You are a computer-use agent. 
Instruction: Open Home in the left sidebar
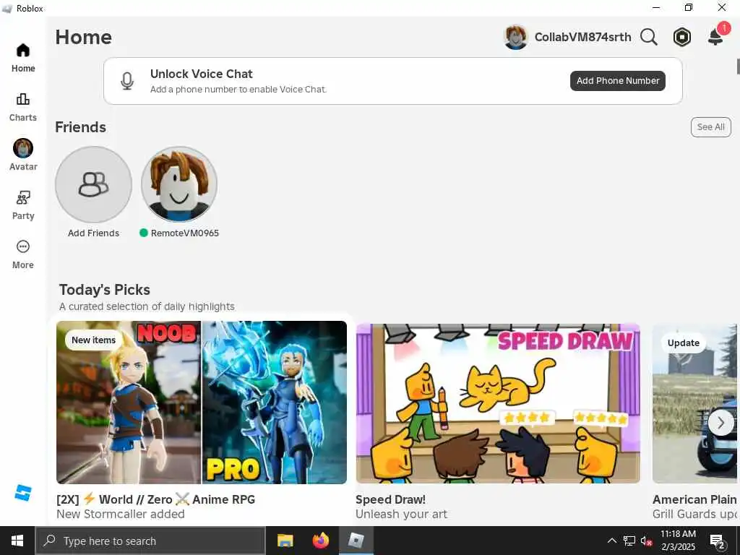[x=23, y=58]
